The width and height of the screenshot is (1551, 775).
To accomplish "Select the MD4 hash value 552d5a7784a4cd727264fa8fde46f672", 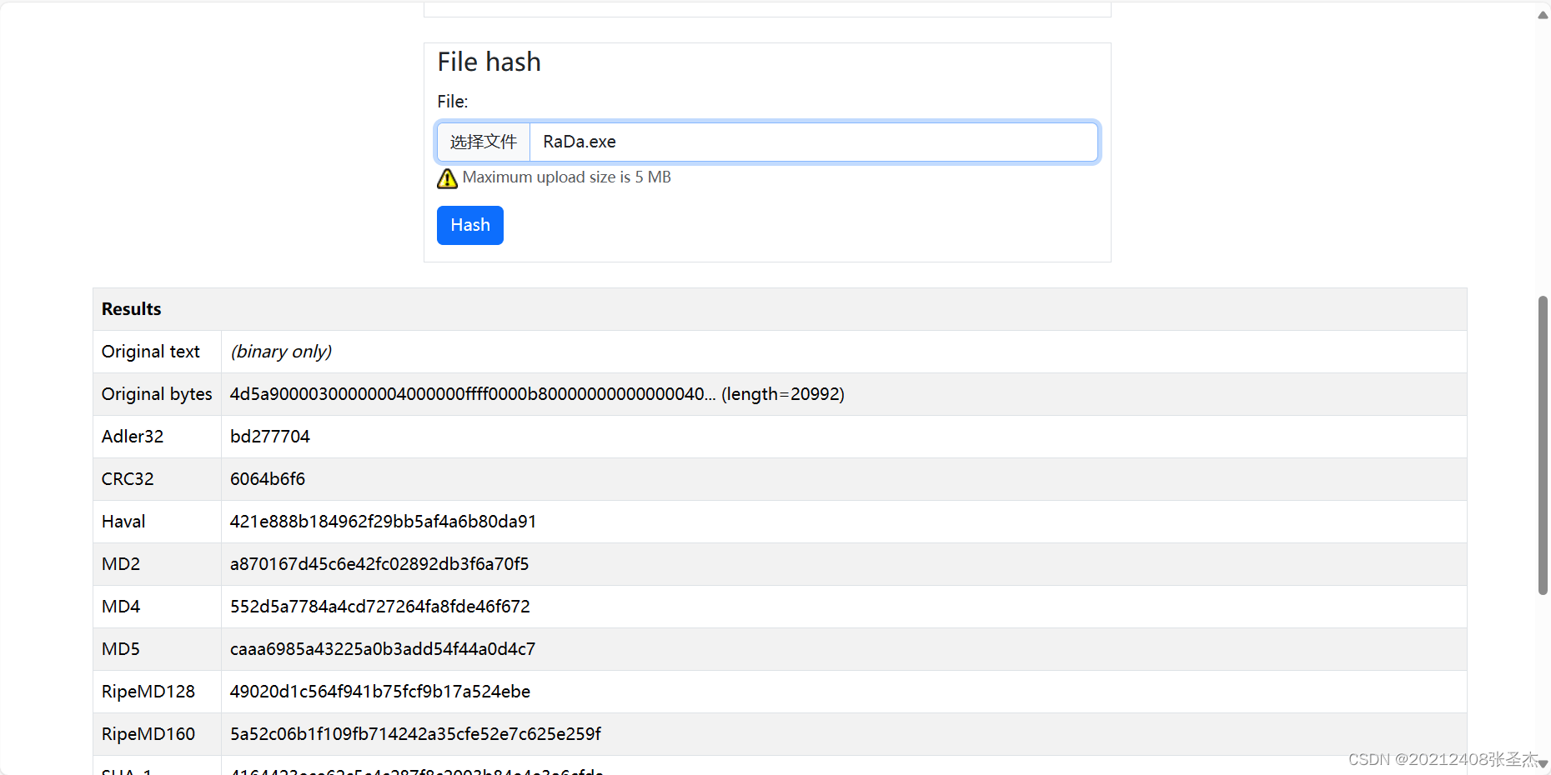I will click(x=380, y=607).
